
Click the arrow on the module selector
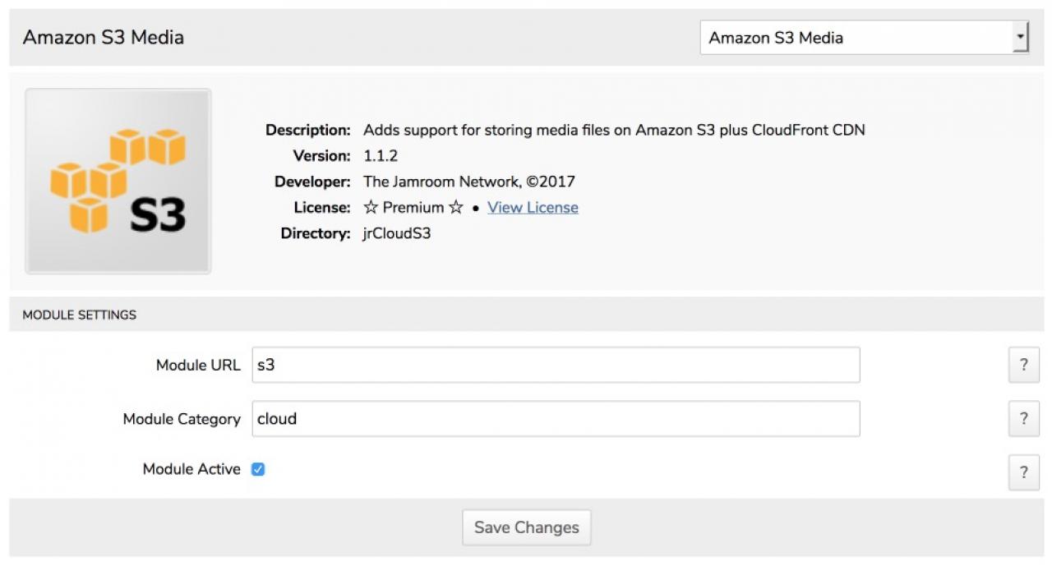point(1020,38)
